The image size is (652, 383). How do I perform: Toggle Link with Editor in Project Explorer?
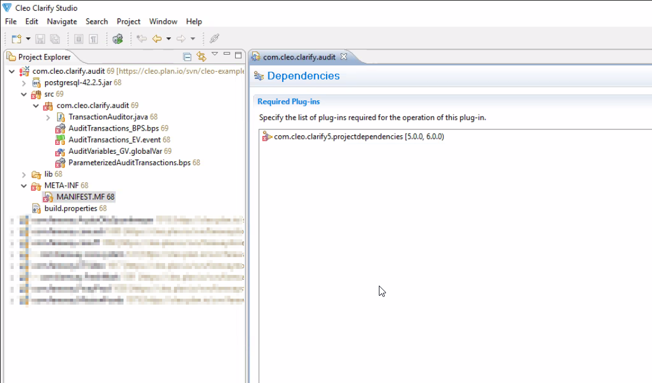point(201,56)
